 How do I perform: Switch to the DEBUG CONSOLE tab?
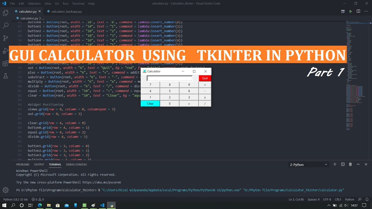coord(76,164)
